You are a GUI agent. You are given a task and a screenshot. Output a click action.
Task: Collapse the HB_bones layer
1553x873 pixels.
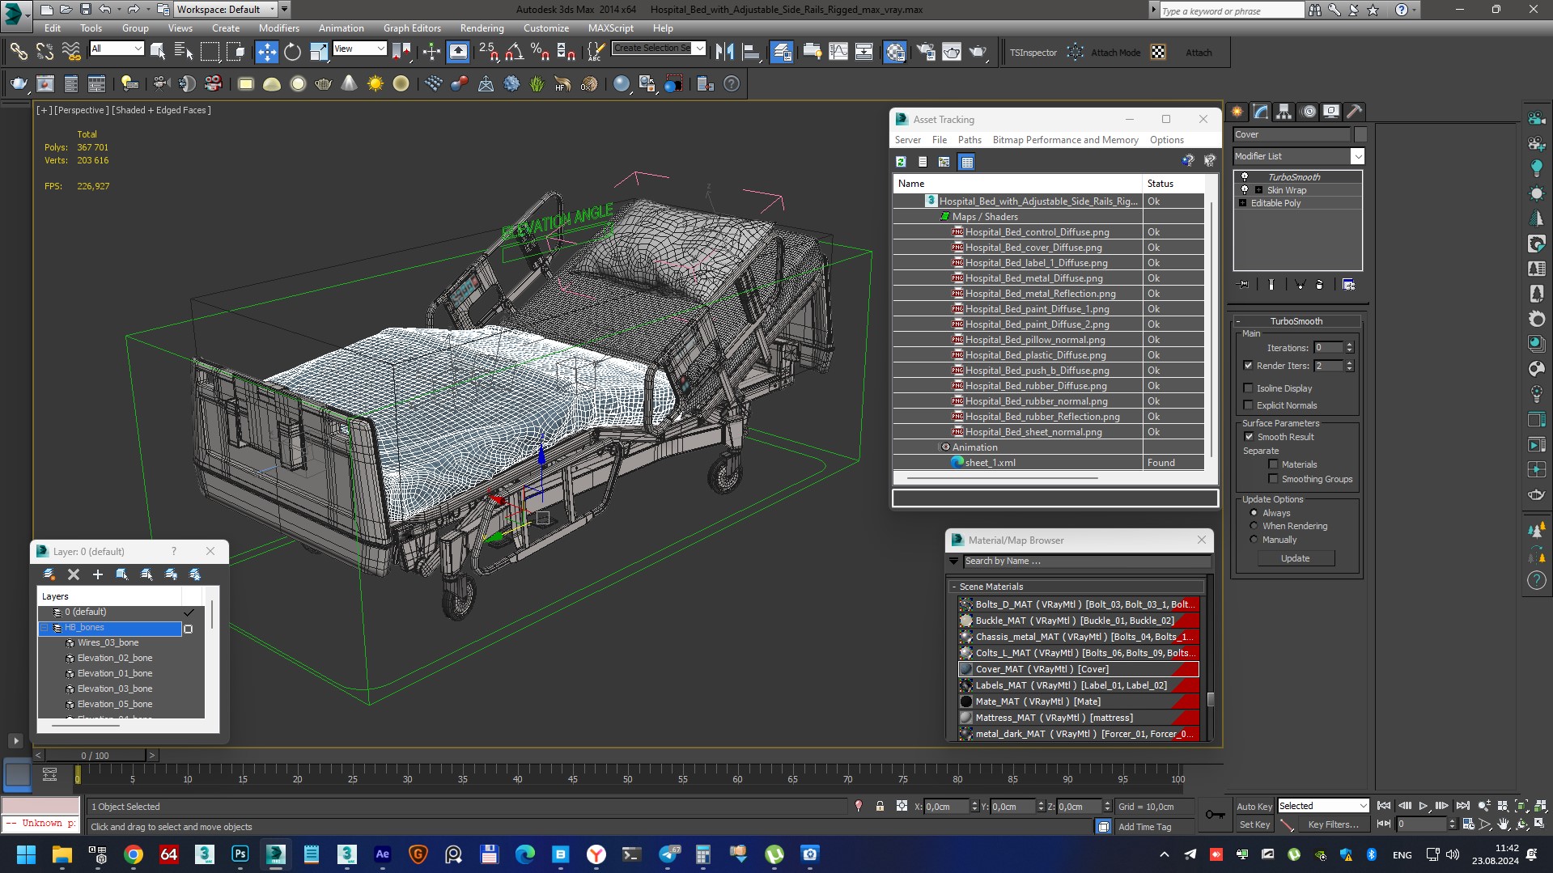45,628
